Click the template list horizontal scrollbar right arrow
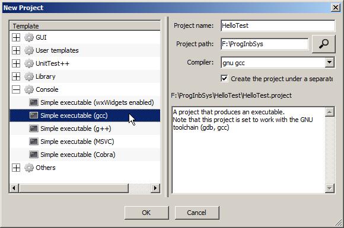This screenshot has height=228, width=344. (155, 188)
